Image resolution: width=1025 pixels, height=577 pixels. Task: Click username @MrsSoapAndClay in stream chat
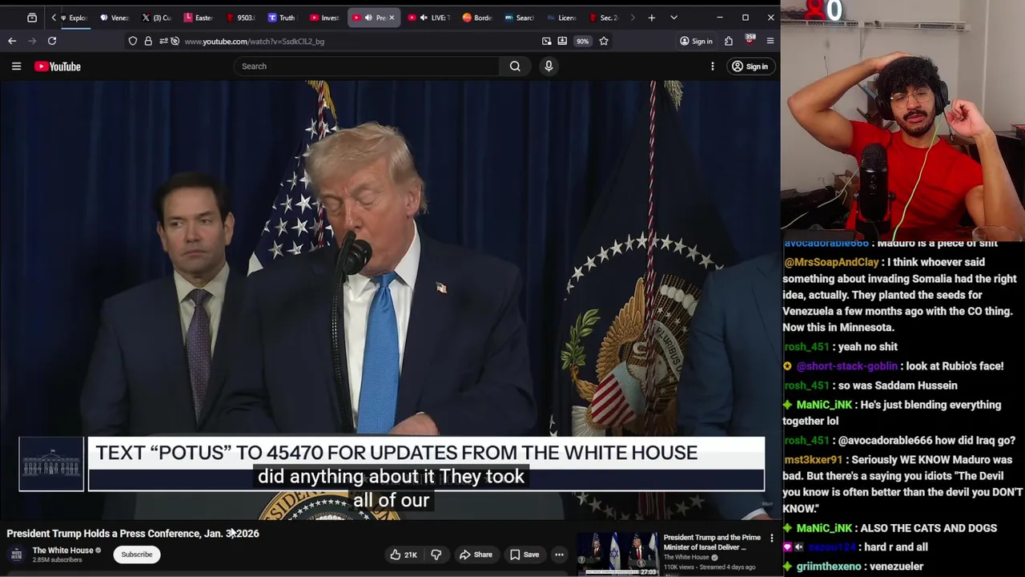[831, 262]
